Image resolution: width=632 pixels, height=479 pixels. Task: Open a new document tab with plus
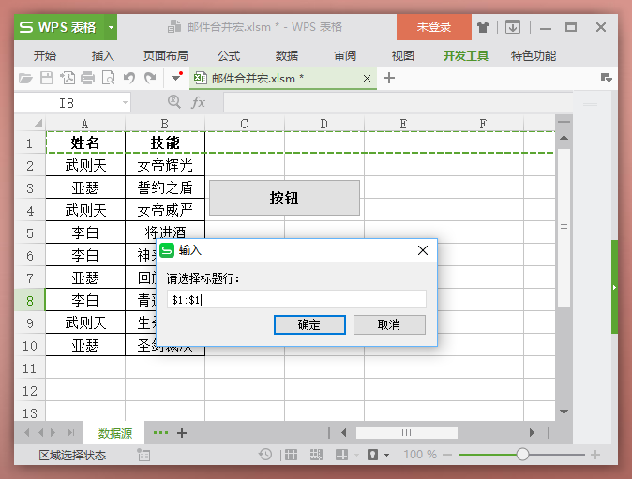[390, 78]
